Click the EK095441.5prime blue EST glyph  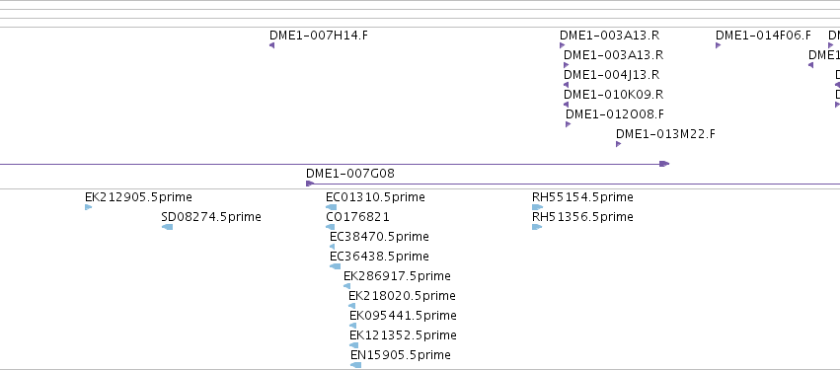(x=353, y=326)
